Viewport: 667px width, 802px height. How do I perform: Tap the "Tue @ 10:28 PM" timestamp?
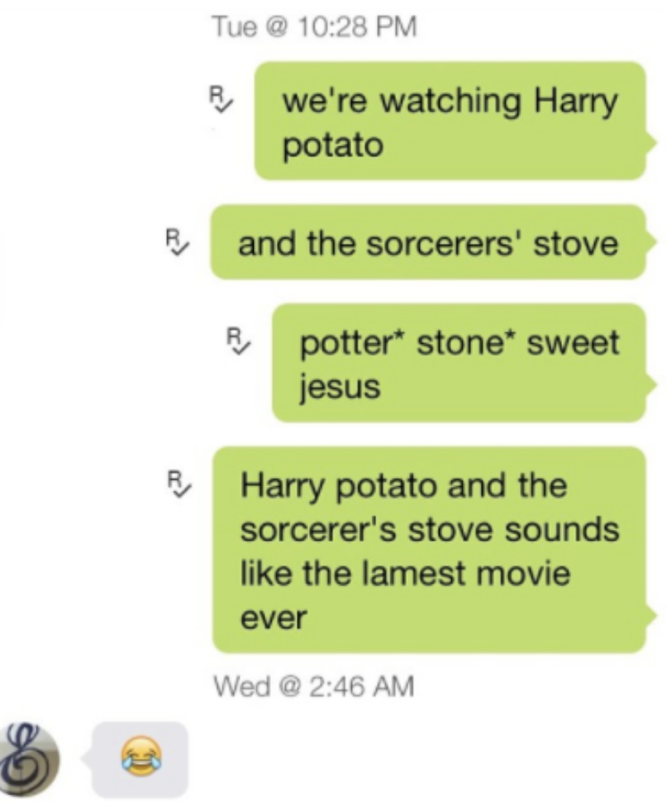[x=315, y=26]
